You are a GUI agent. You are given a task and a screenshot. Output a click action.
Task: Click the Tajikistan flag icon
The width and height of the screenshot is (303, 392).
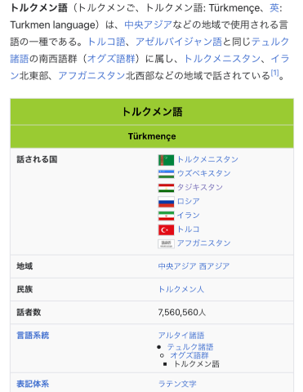coord(166,188)
